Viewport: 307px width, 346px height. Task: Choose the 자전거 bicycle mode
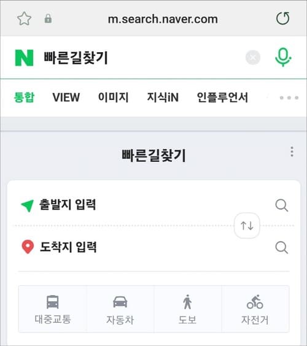pyautogui.click(x=255, y=309)
